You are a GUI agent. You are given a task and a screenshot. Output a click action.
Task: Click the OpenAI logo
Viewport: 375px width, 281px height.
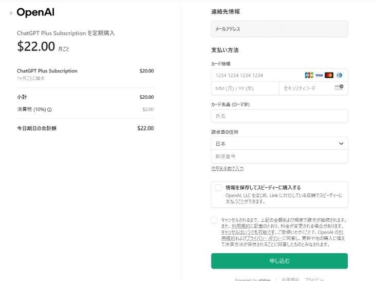35,12
